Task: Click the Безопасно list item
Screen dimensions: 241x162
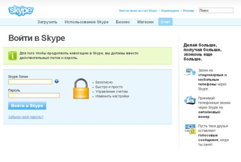Action: [104, 82]
